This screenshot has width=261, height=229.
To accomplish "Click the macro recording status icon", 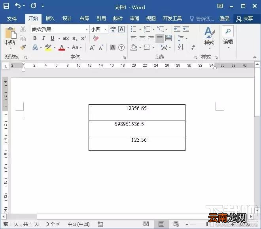I will 100,224.
